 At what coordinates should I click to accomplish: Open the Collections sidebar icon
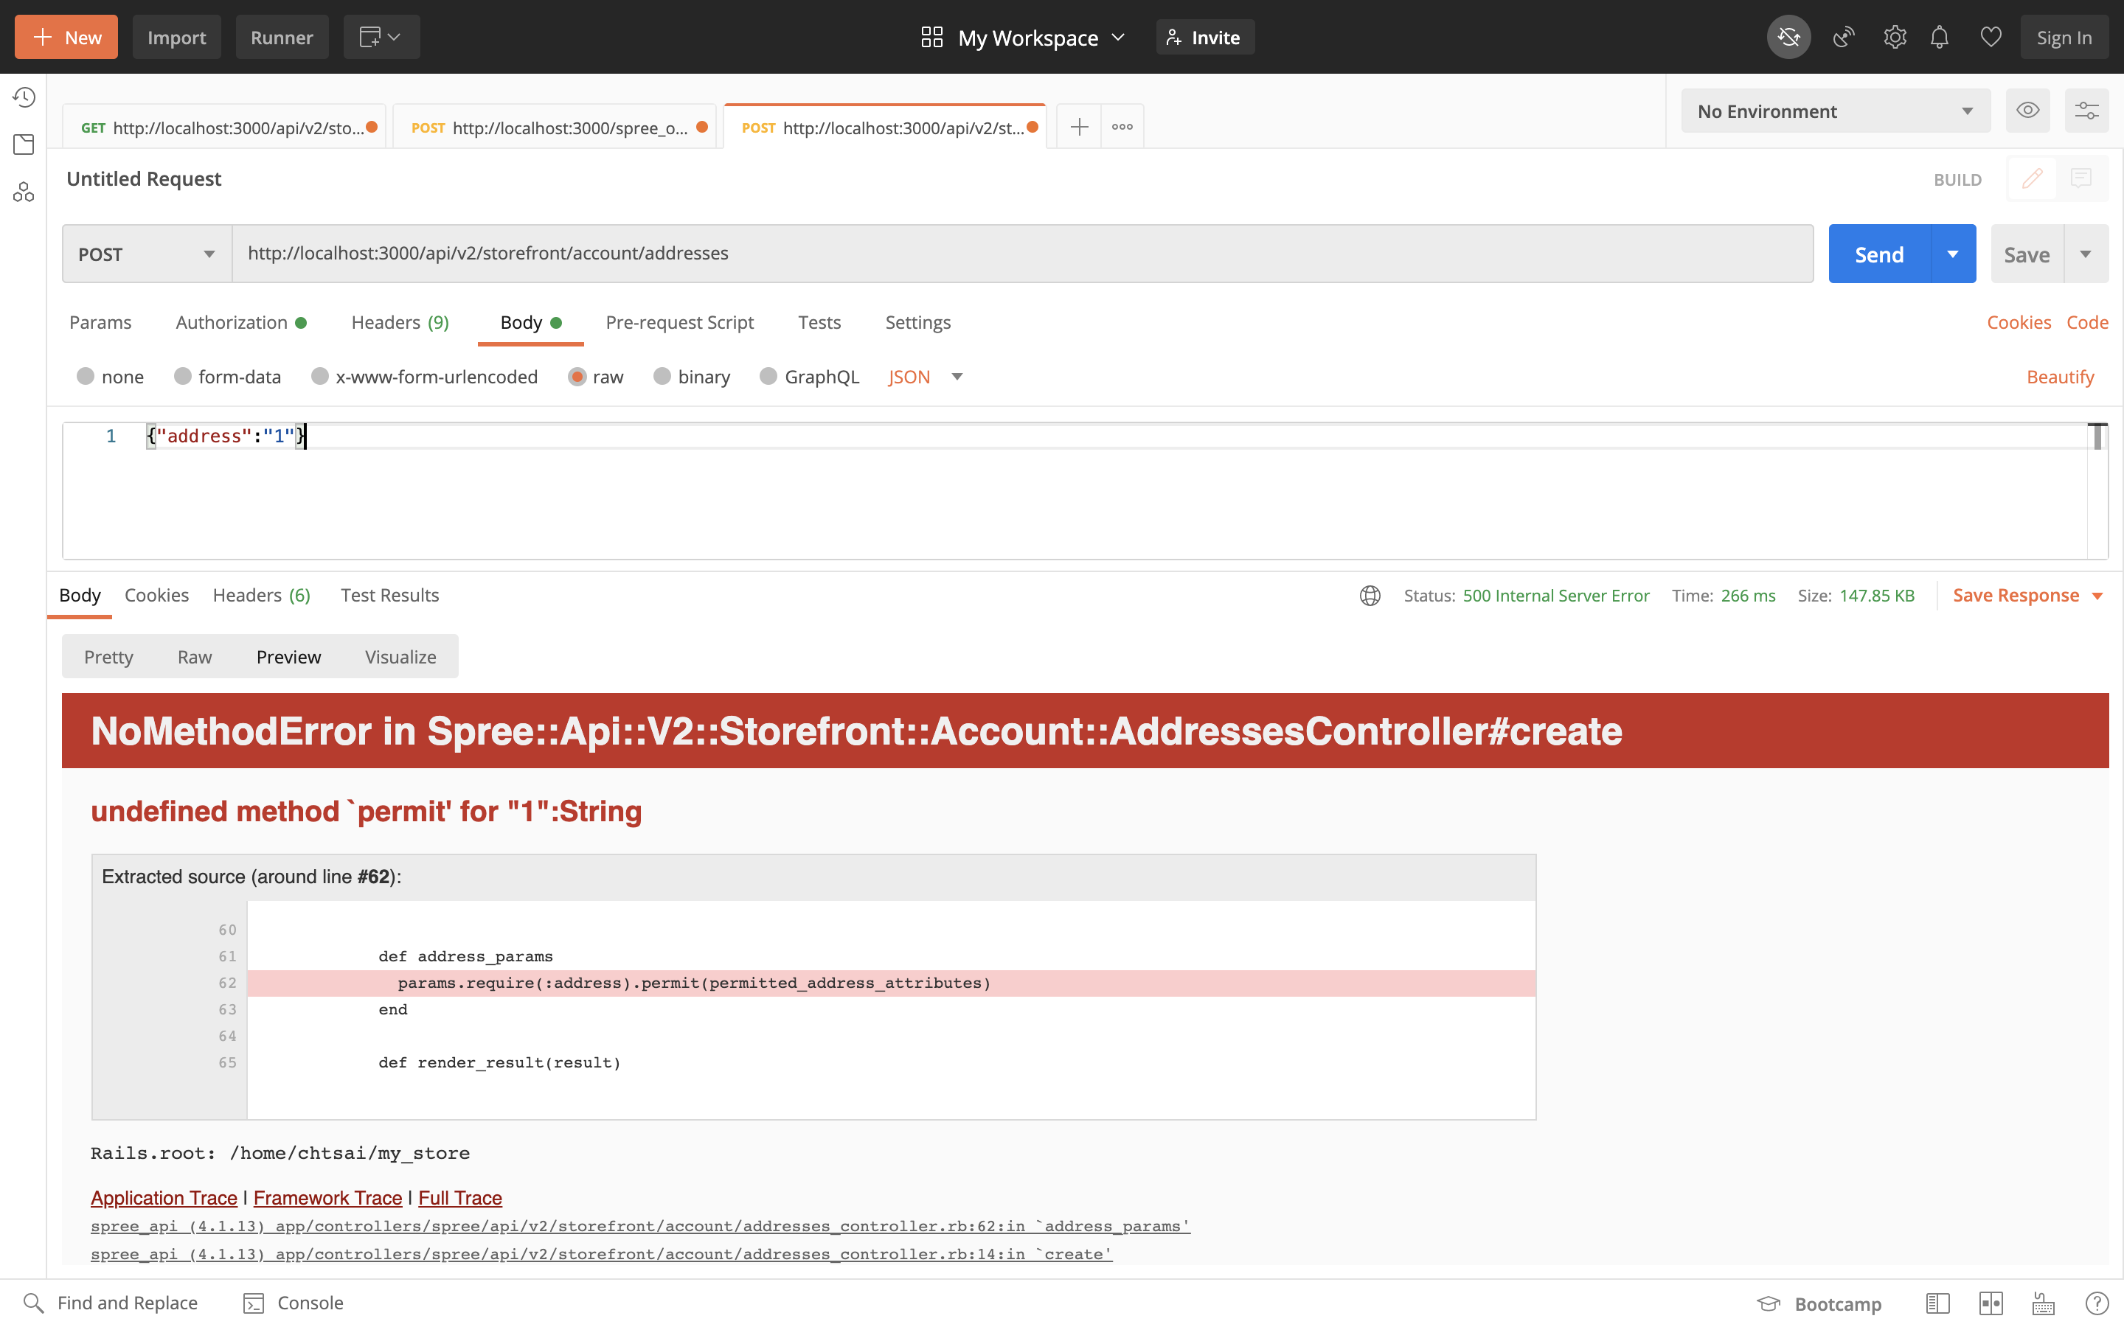[24, 144]
